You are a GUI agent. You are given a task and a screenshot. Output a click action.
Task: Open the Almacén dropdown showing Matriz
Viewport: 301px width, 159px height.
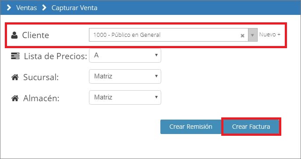point(125,97)
